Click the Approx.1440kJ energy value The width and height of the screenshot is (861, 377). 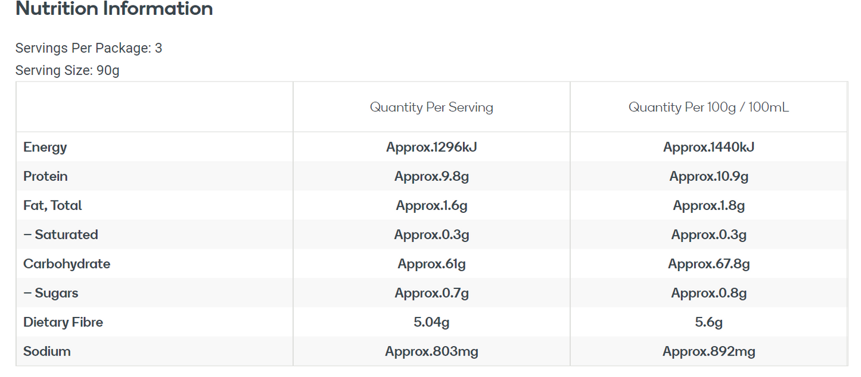pyautogui.click(x=708, y=147)
